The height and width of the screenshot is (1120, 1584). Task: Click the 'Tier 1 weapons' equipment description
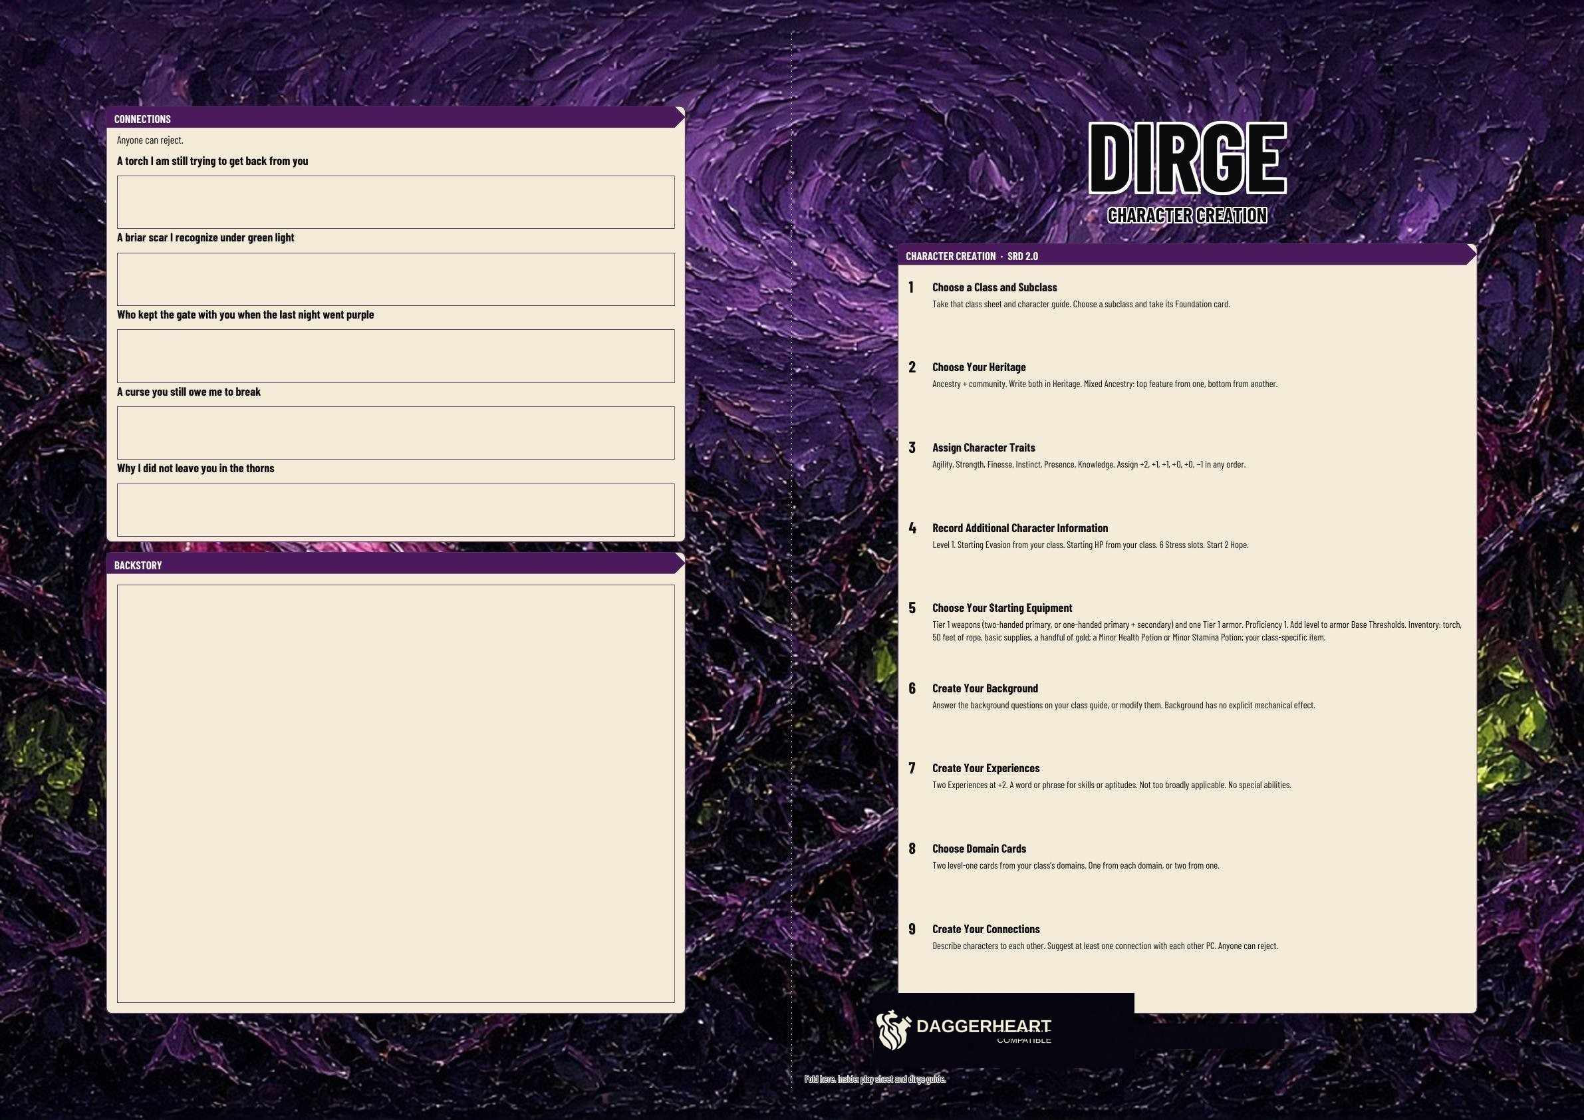1197,630
